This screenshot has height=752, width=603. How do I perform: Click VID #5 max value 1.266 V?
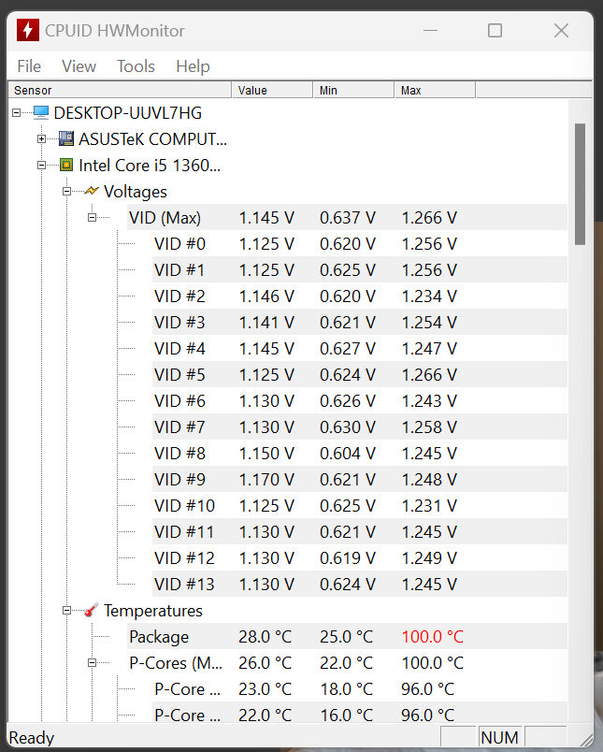(x=429, y=374)
